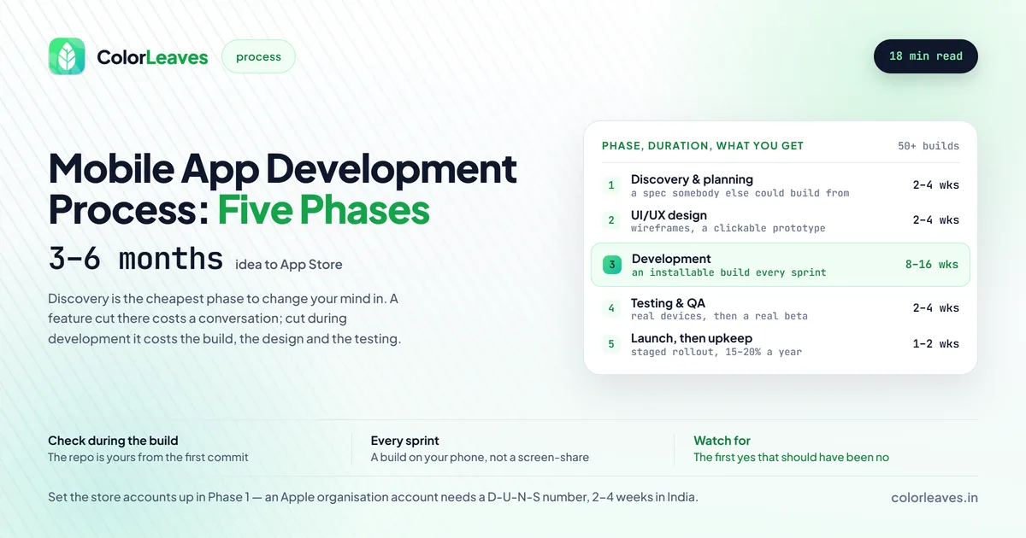The width and height of the screenshot is (1026, 538).
Task: Select the highlighted Development row title
Action: [x=671, y=259]
